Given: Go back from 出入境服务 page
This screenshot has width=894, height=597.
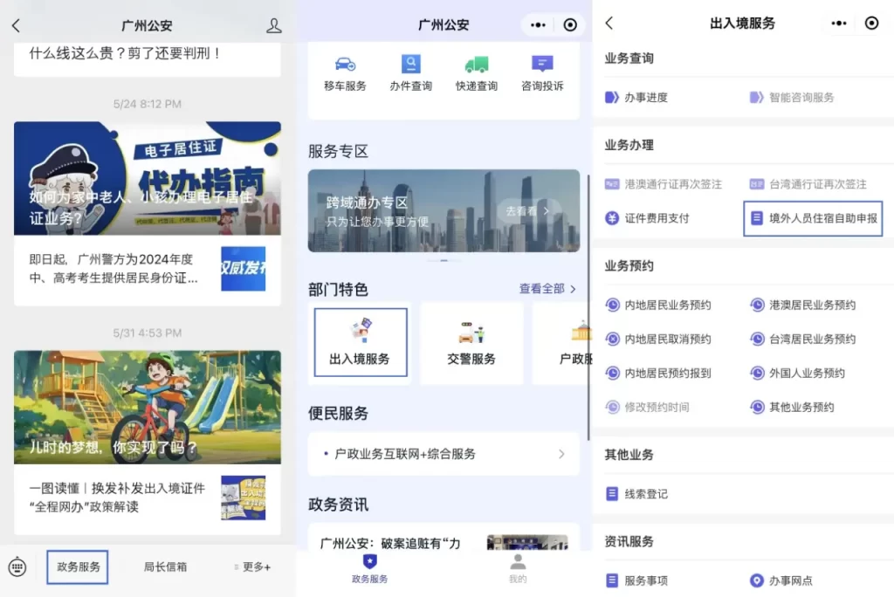Looking at the screenshot, I should pyautogui.click(x=609, y=24).
